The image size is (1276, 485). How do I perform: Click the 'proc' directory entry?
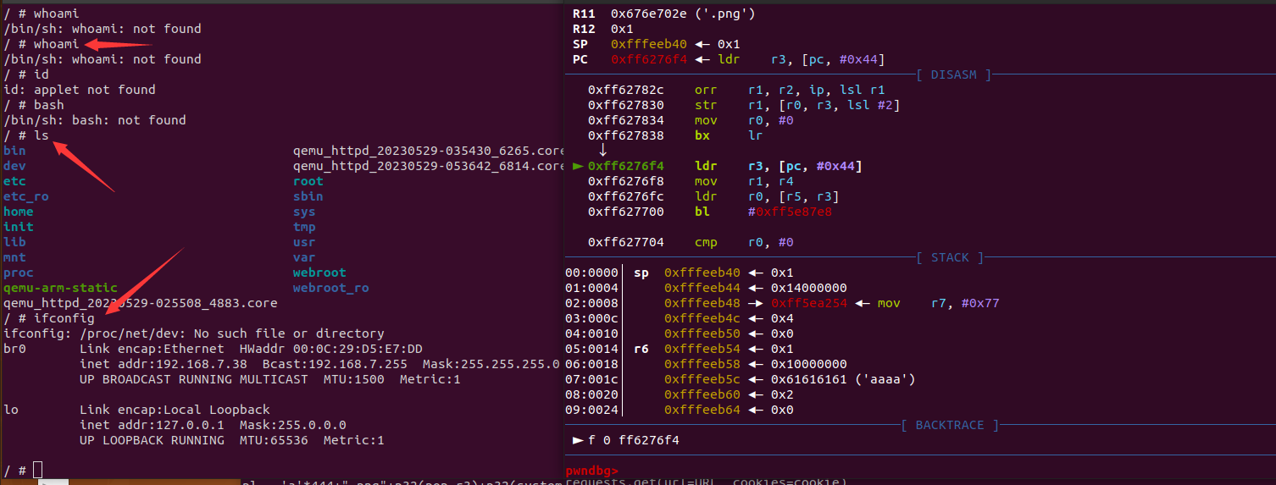[x=19, y=273]
